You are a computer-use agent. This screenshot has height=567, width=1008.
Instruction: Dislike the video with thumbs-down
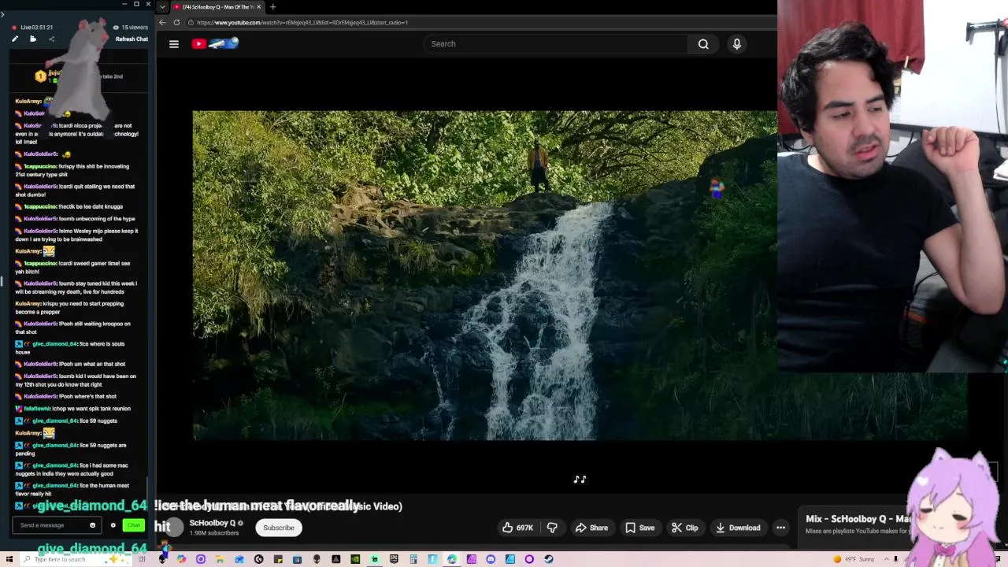coord(552,528)
